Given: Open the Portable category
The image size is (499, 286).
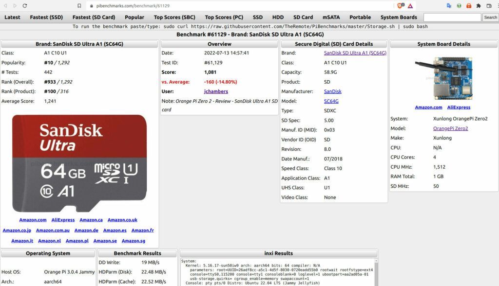Looking at the screenshot, I should tap(360, 17).
